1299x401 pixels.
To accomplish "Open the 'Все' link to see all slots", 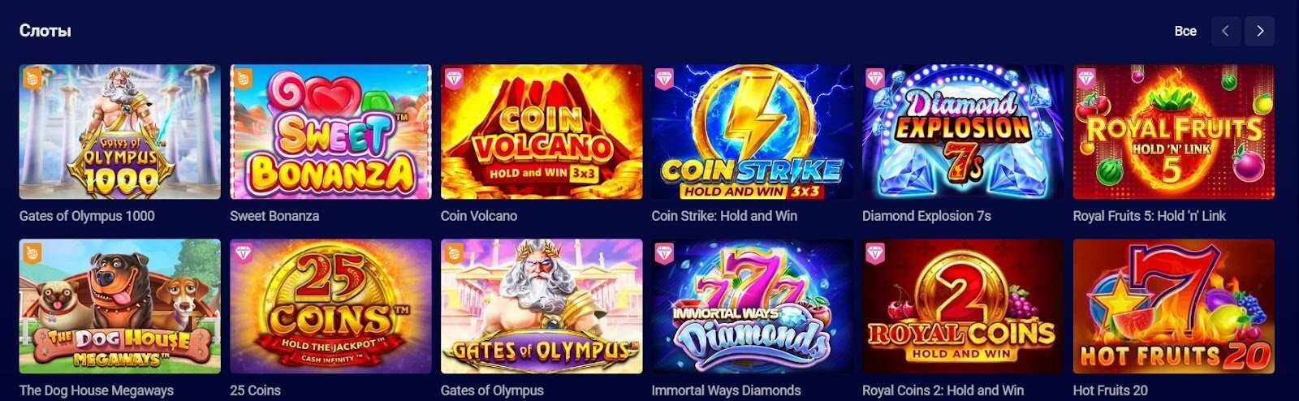I will pos(1185,31).
